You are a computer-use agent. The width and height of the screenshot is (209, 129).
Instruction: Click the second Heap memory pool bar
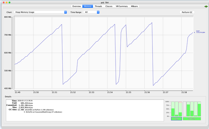point(176,109)
